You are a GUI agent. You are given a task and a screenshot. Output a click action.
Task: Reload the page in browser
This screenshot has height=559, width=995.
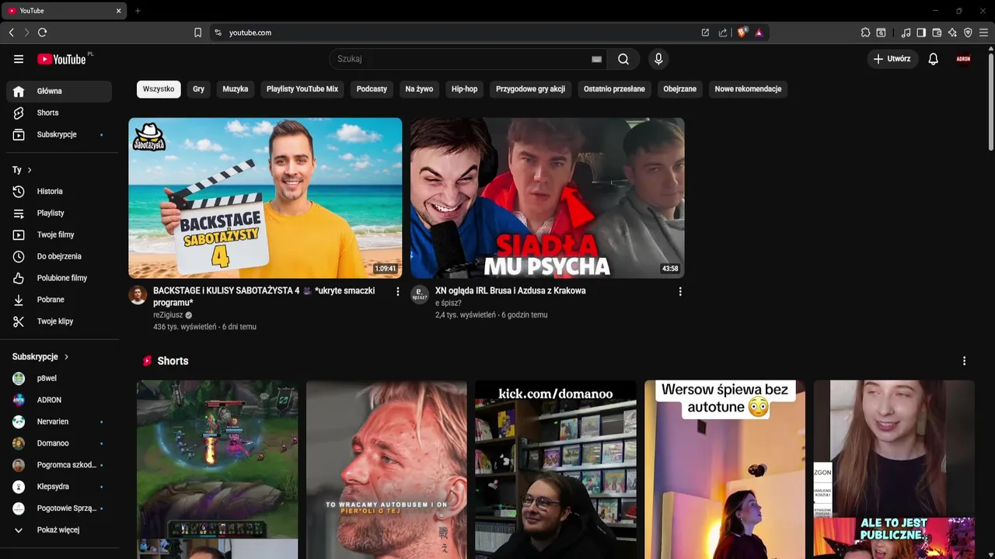42,33
